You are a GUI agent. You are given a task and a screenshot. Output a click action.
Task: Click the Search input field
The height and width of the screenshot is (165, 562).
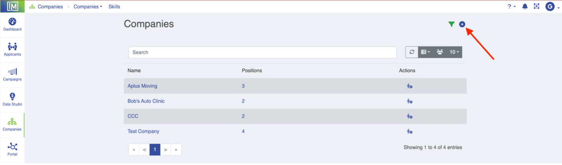click(x=263, y=52)
